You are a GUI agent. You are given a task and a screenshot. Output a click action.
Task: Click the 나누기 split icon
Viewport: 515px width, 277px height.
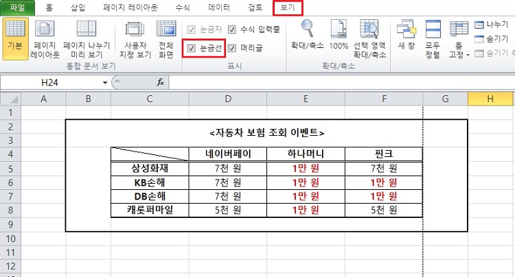coord(479,25)
